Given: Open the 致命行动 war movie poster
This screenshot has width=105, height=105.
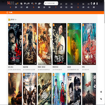Looking at the screenshot, I should 45,44.
